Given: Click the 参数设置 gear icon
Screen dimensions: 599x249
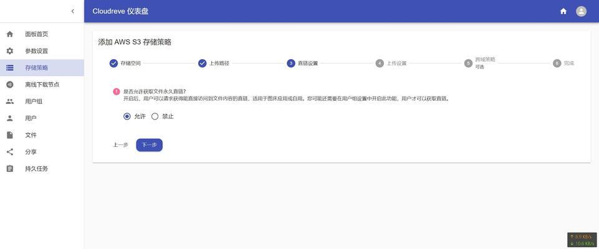Looking at the screenshot, I should (x=10, y=50).
